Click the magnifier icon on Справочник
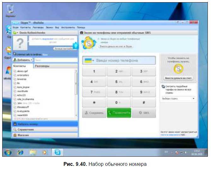Viewport: 211px width, 169px height. 15,130
